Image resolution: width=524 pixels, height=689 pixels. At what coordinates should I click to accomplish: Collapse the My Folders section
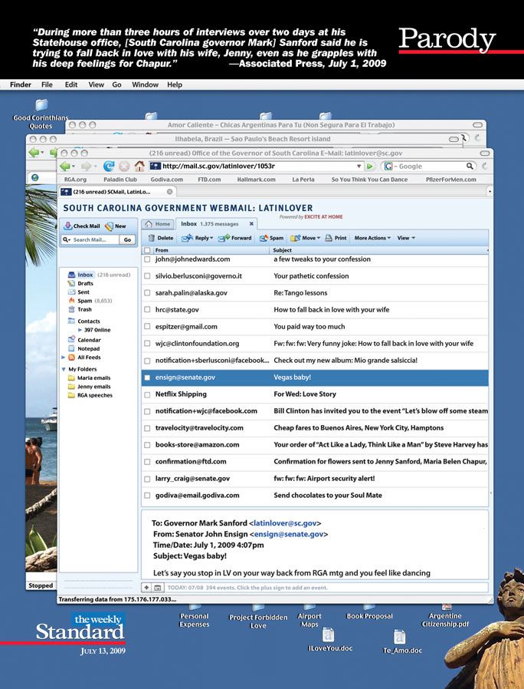click(x=63, y=369)
